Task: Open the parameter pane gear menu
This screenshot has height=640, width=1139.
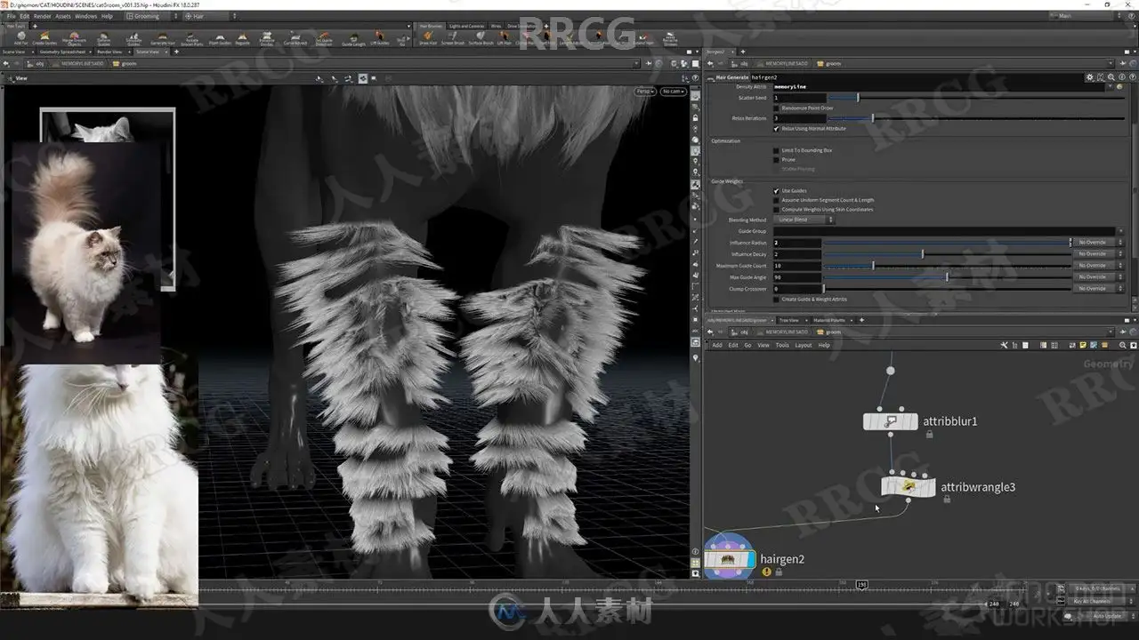Action: tap(1089, 77)
